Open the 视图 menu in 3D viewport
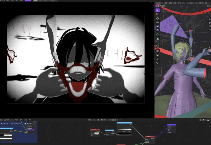Viewport: 211px width, 145px height. point(166,3)
